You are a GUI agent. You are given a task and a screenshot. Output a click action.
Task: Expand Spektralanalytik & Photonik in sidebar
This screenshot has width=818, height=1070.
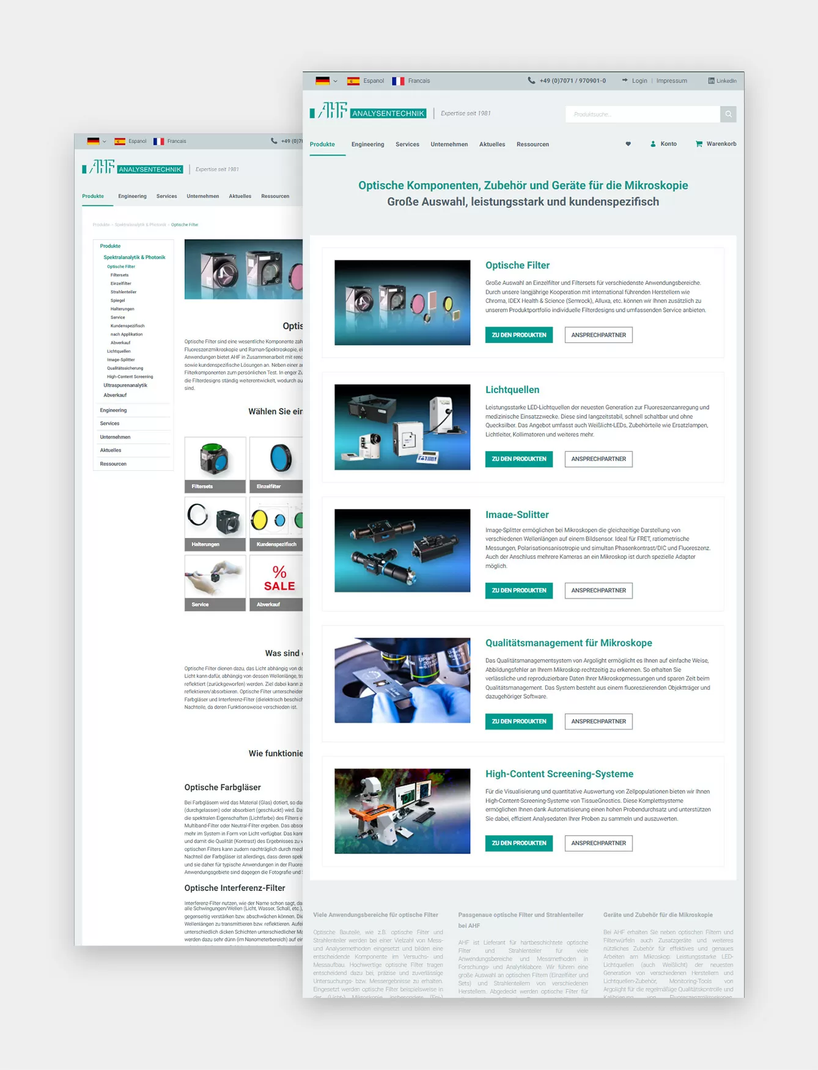pyautogui.click(x=134, y=257)
